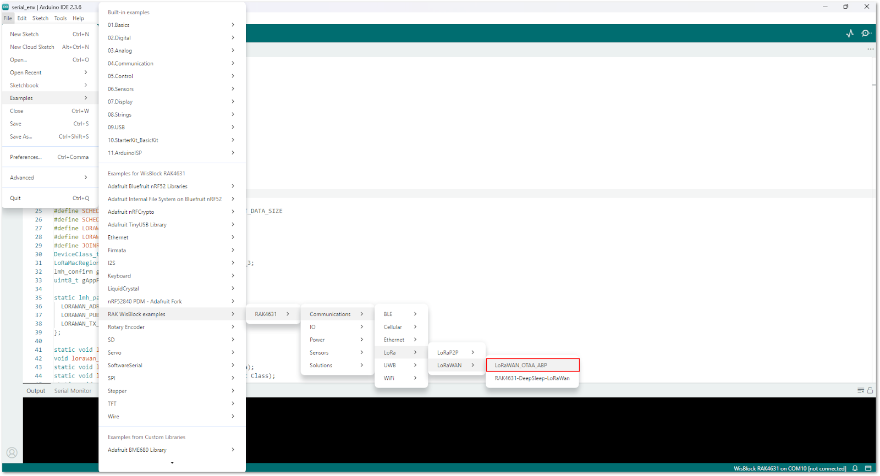This screenshot has width=880, height=476.
Task: Expand Adafruit Bluefruit nRF52 Libraries
Action: (172, 186)
